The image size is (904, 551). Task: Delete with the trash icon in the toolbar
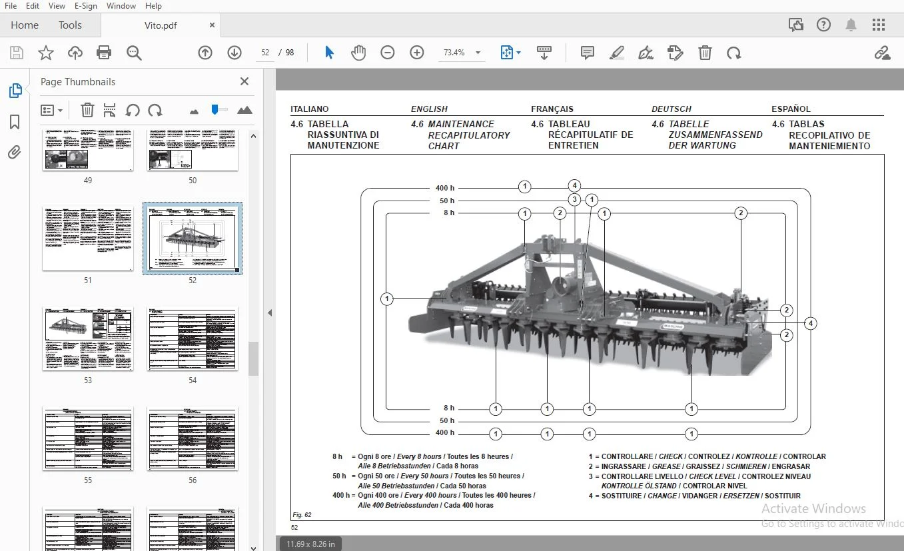pyautogui.click(x=705, y=53)
